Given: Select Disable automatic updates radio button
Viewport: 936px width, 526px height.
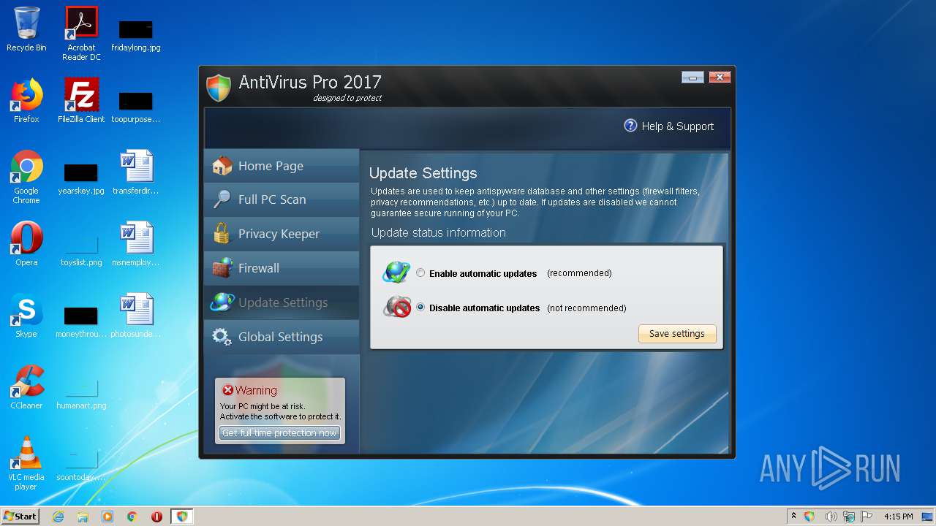Looking at the screenshot, I should pyautogui.click(x=420, y=308).
